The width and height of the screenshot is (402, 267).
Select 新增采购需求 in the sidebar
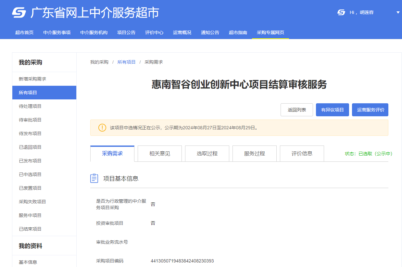(33, 79)
